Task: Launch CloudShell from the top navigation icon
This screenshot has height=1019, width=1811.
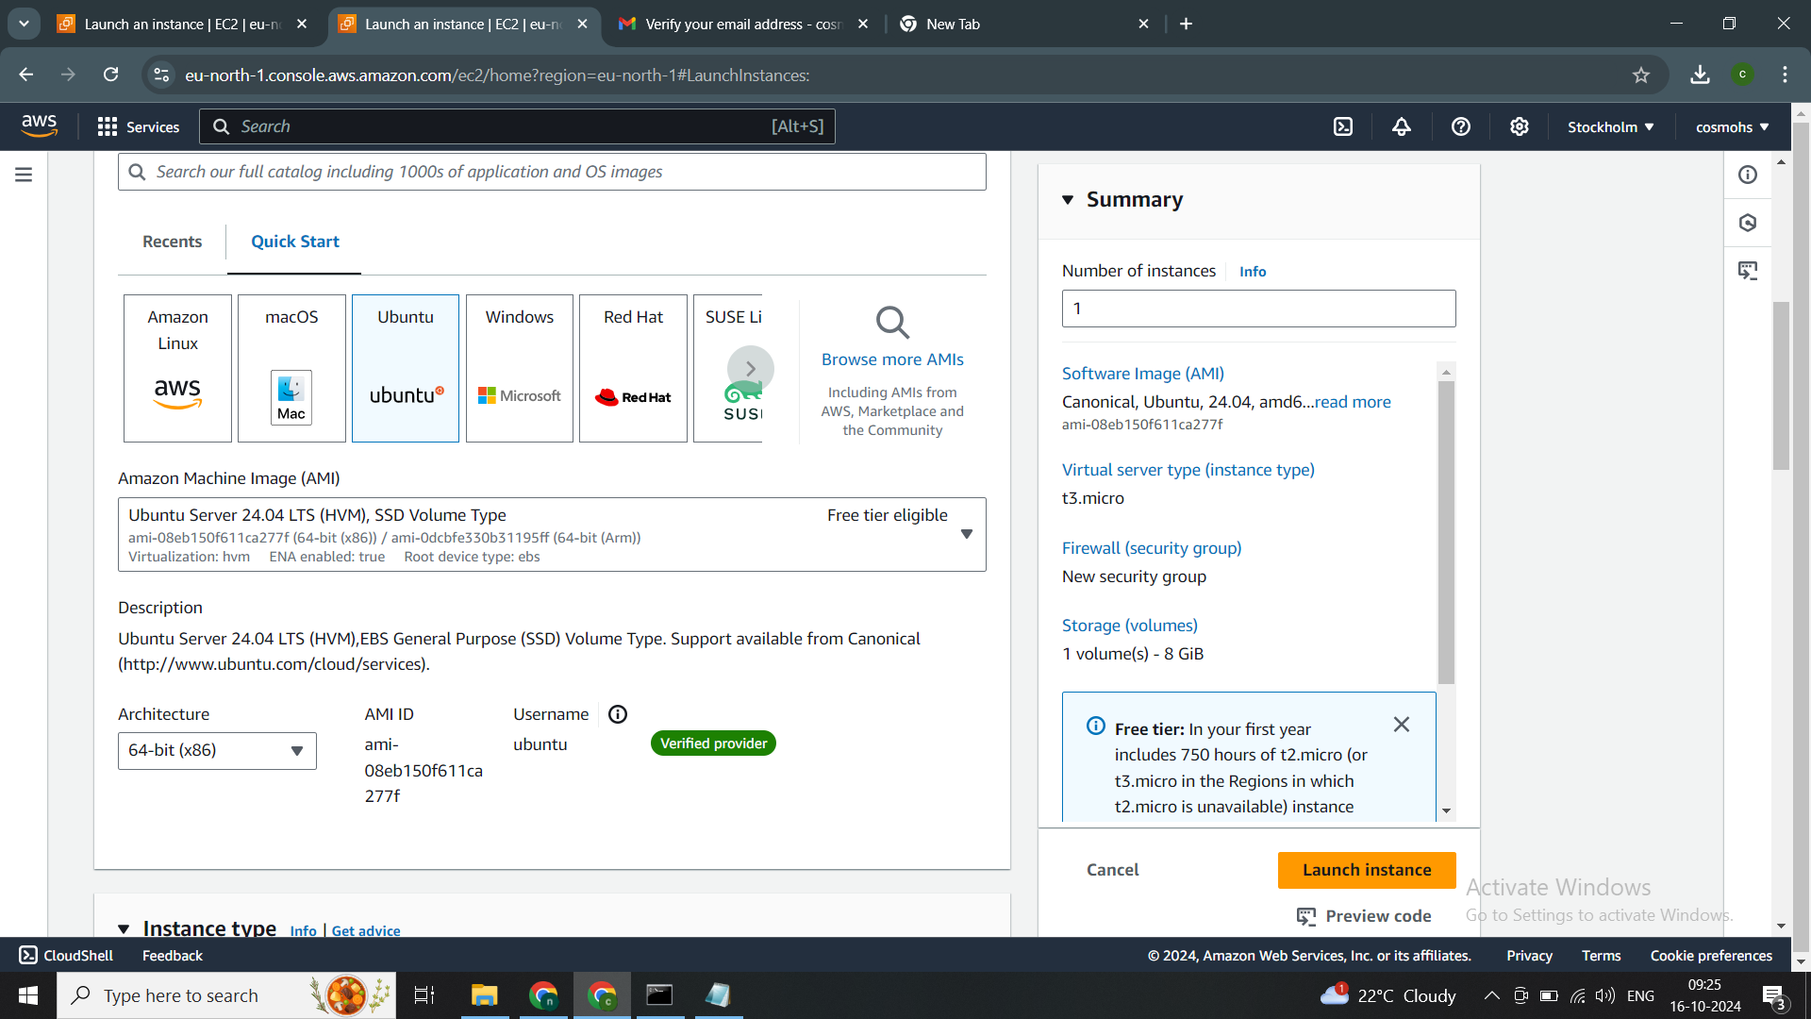Action: pyautogui.click(x=1343, y=126)
